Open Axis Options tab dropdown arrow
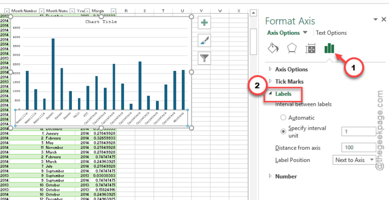389x200 pixels. [x=305, y=32]
